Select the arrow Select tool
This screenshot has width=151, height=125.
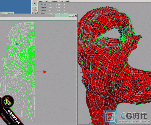pyautogui.click(x=35, y=4)
